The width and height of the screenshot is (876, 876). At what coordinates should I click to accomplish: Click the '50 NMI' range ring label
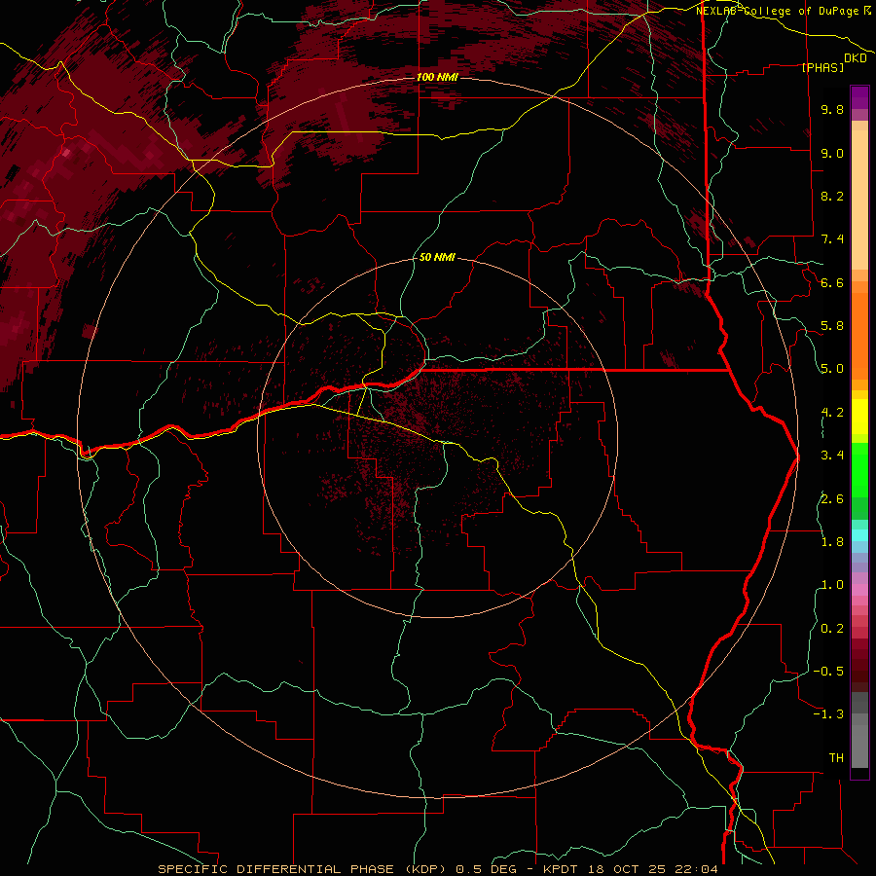(x=437, y=257)
